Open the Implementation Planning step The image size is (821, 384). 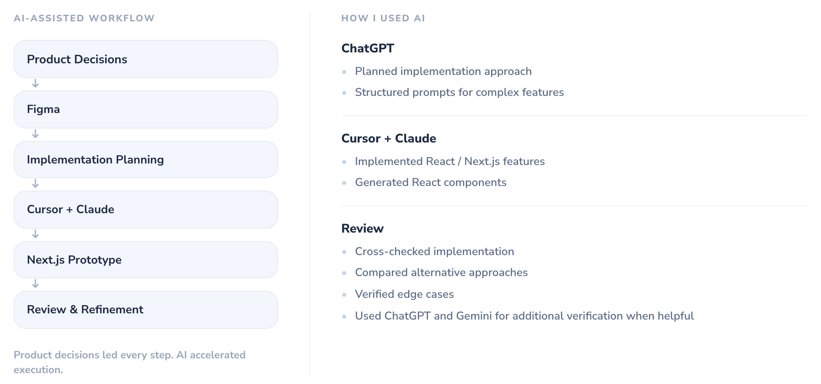(146, 160)
